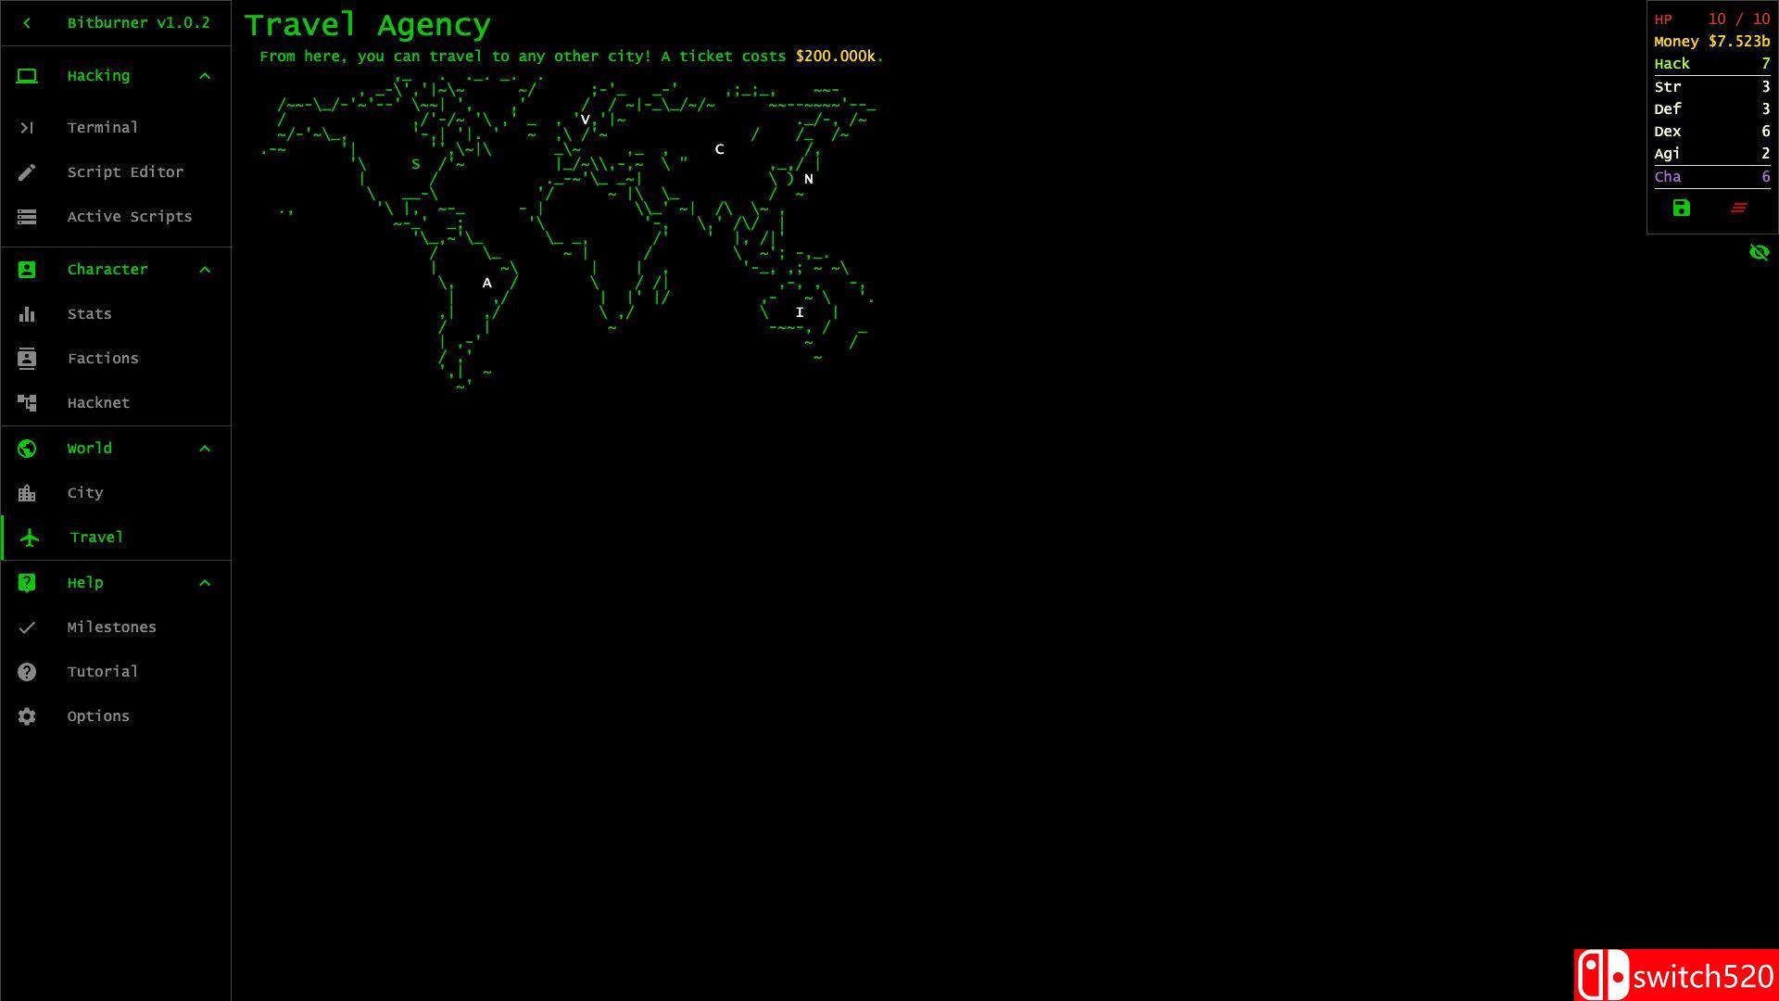This screenshot has height=1001, width=1779.
Task: Click the city label C on the map
Action: point(720,149)
